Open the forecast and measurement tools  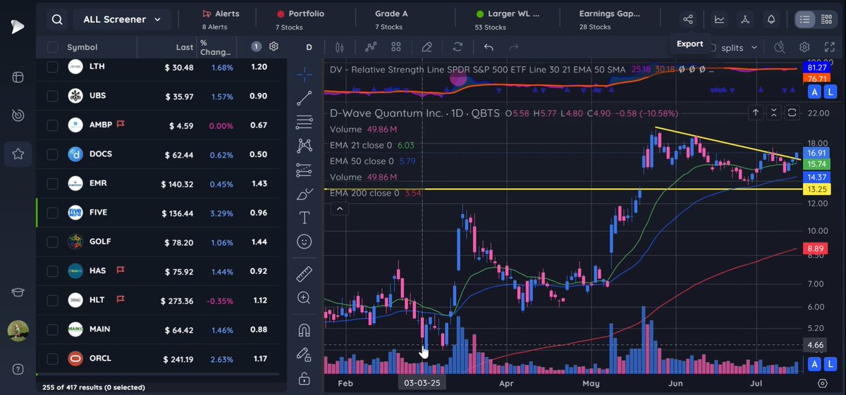(305, 170)
